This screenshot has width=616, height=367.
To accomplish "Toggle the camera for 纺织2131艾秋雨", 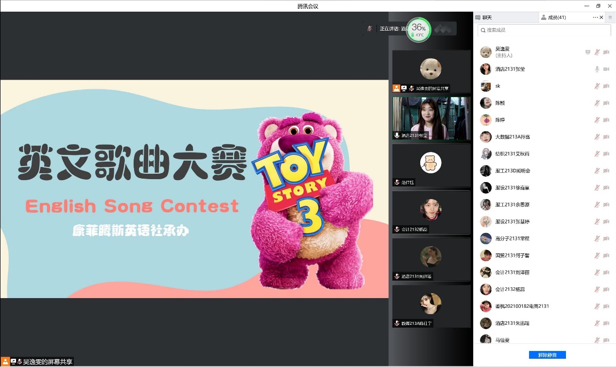I will [x=606, y=154].
